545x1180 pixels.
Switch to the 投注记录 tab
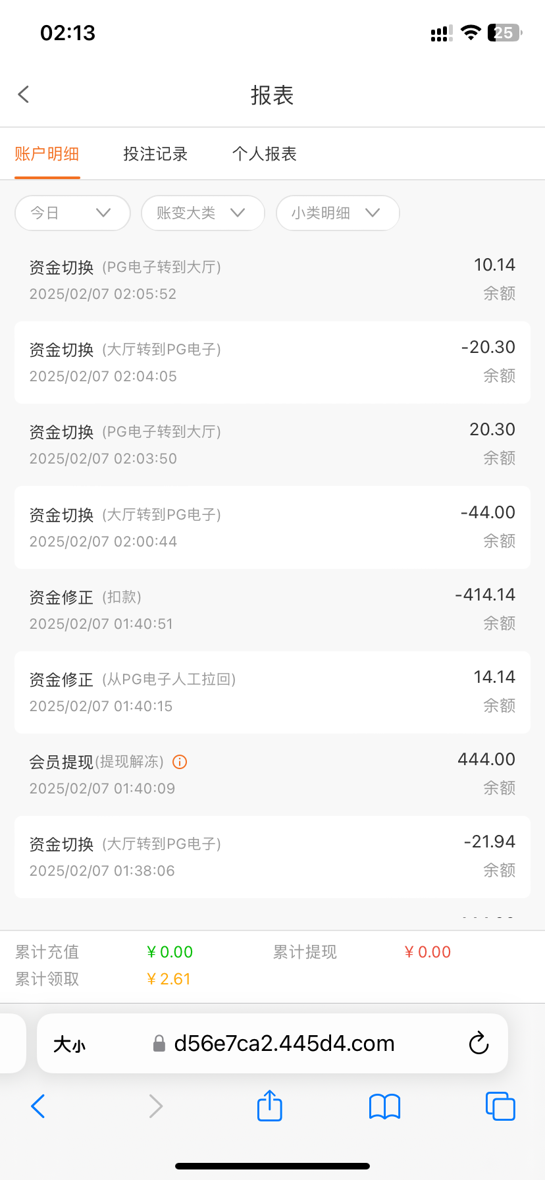(155, 154)
